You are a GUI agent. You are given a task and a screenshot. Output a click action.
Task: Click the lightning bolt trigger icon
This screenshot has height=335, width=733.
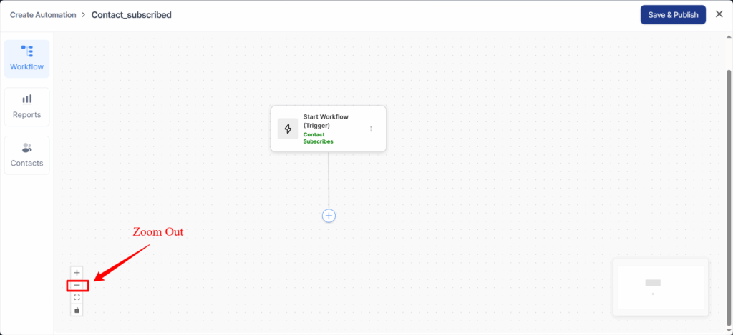point(288,129)
